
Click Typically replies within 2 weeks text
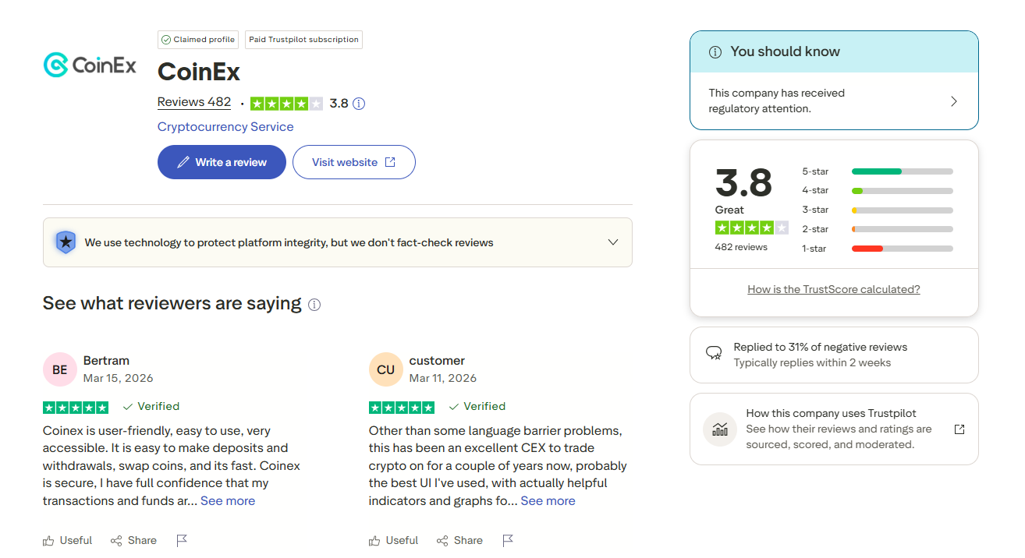[x=812, y=362]
